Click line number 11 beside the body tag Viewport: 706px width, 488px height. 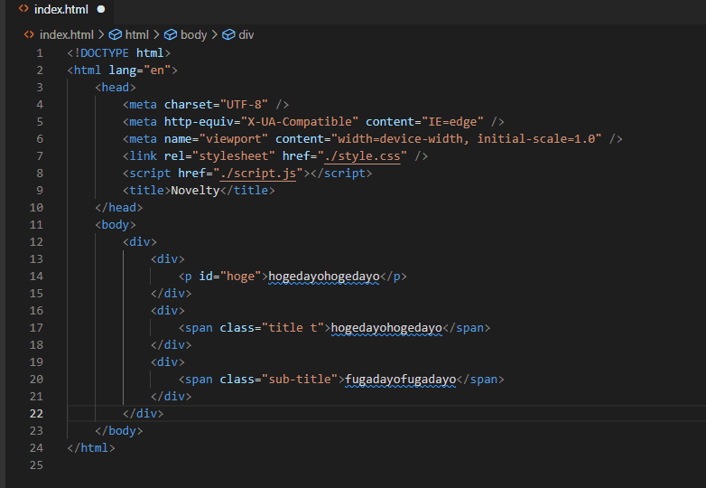point(35,224)
